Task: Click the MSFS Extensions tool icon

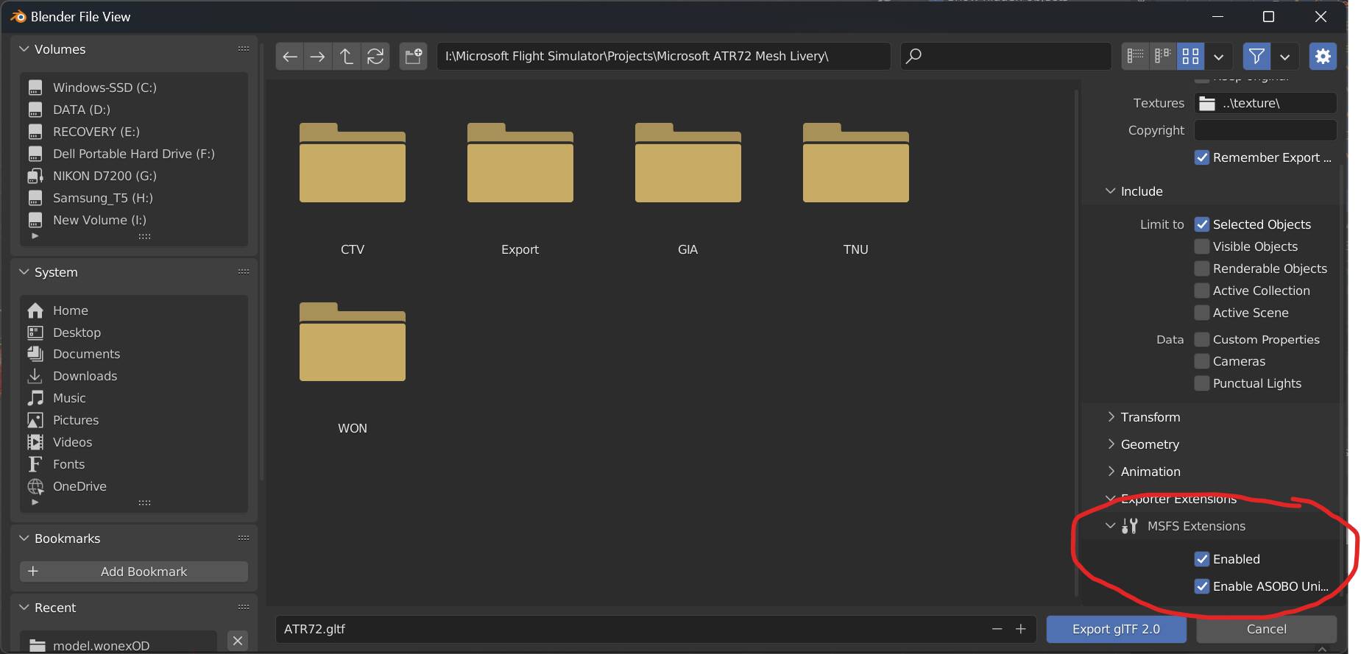Action: point(1130,526)
